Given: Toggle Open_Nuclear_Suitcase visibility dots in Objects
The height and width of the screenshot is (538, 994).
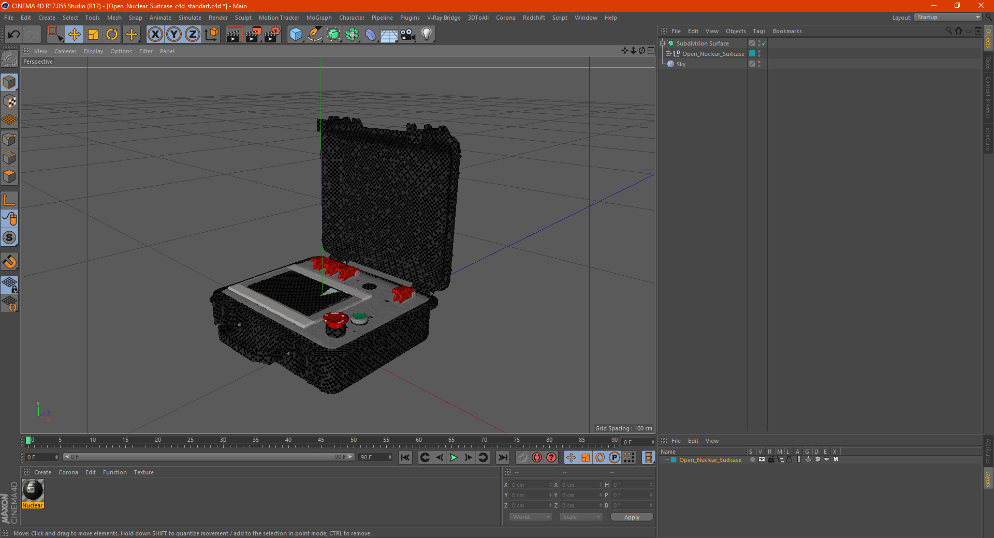Looking at the screenshot, I should pyautogui.click(x=759, y=54).
